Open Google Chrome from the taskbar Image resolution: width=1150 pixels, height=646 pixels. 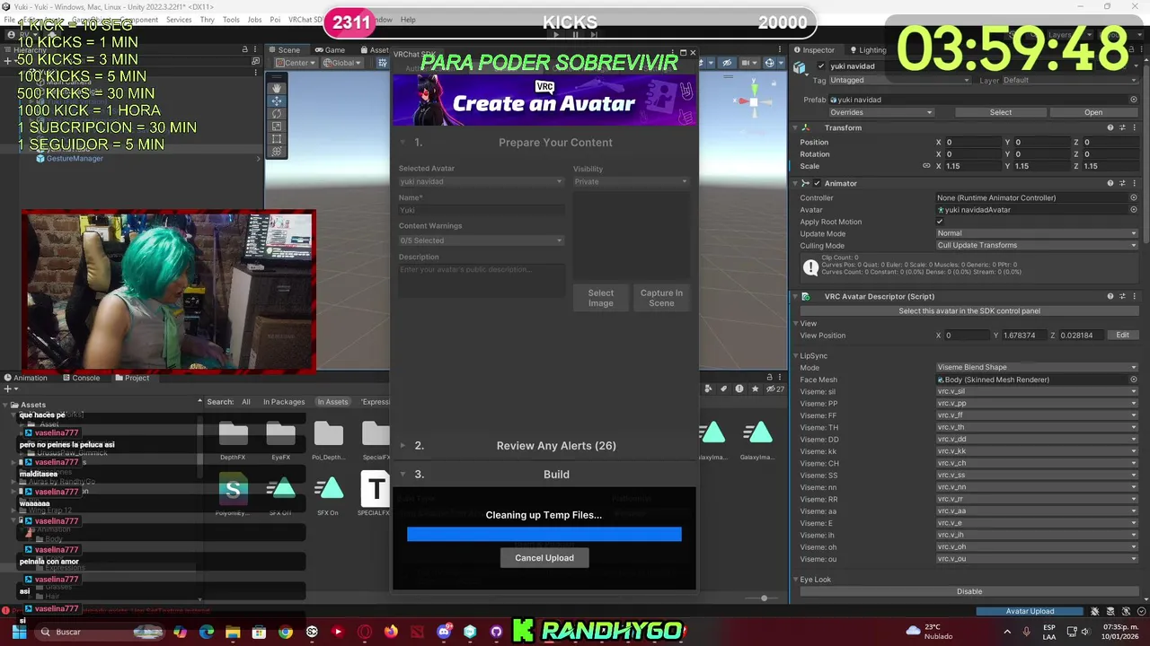point(286,632)
